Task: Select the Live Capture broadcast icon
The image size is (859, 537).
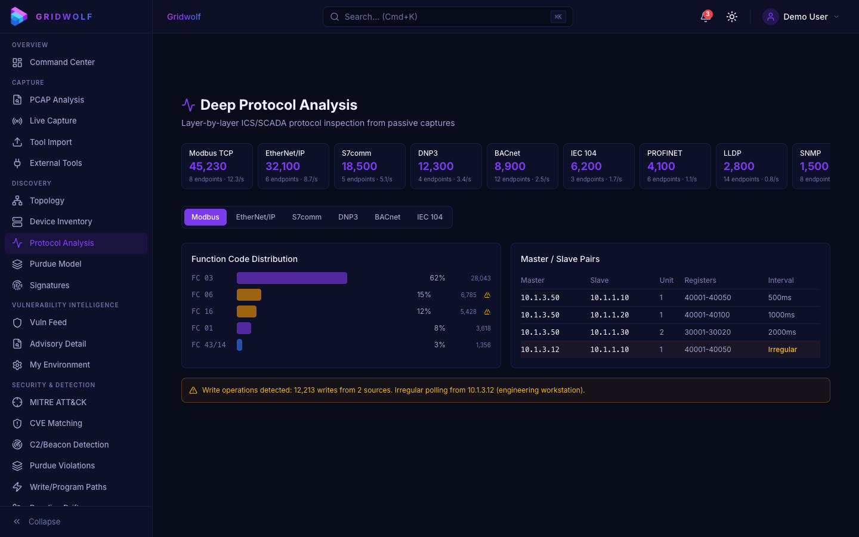Action: (x=17, y=121)
